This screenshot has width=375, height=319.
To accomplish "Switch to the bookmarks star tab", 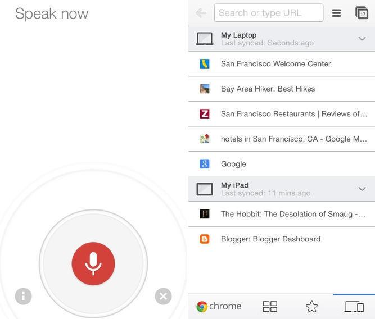I will coord(311,307).
